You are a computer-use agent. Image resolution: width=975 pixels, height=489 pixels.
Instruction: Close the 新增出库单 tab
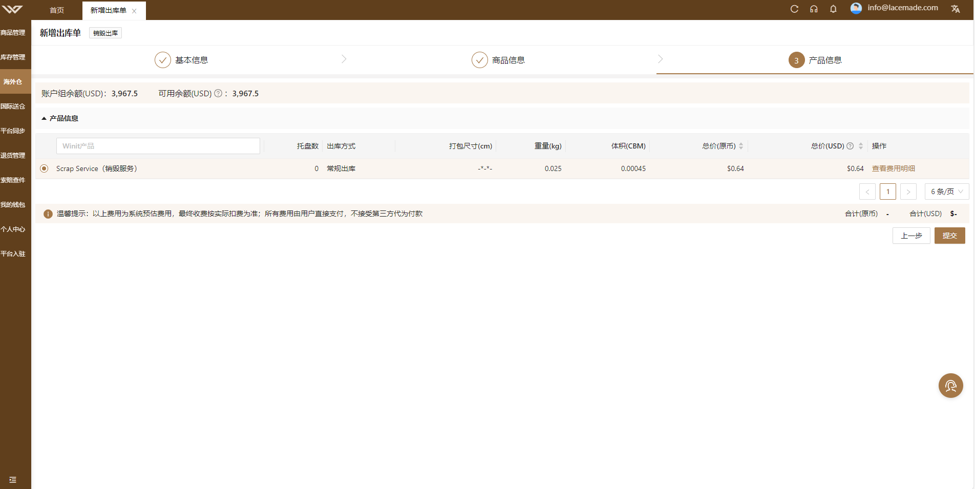tap(134, 11)
